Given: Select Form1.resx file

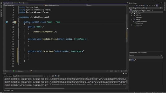Looking at the screenshot, I should click(x=140, y=23).
